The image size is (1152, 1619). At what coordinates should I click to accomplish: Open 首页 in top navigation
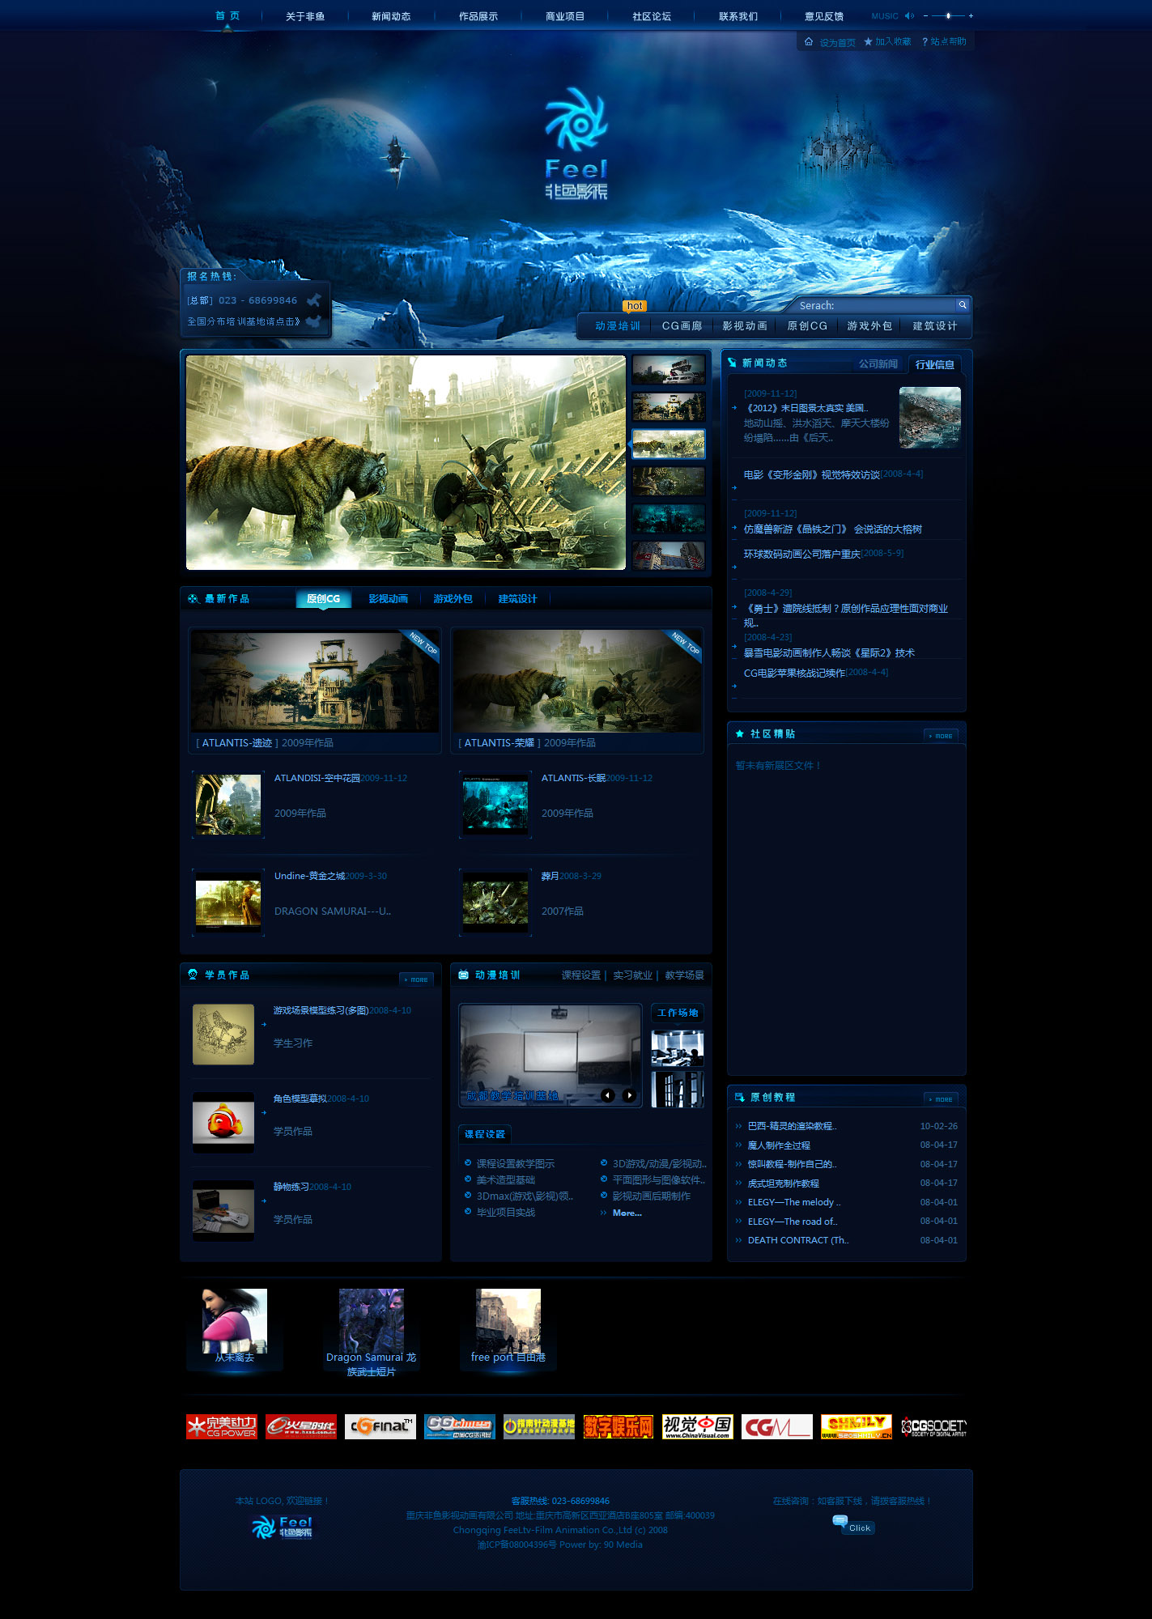[x=227, y=16]
